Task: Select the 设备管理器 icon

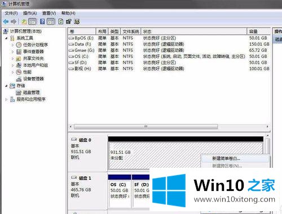Action: (x=19, y=79)
